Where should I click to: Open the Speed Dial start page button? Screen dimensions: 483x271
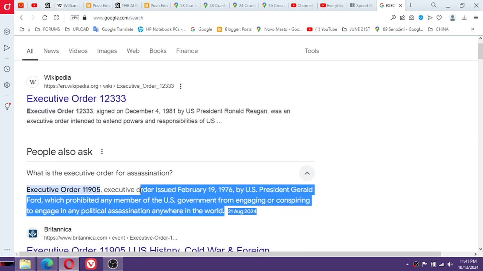(56, 18)
